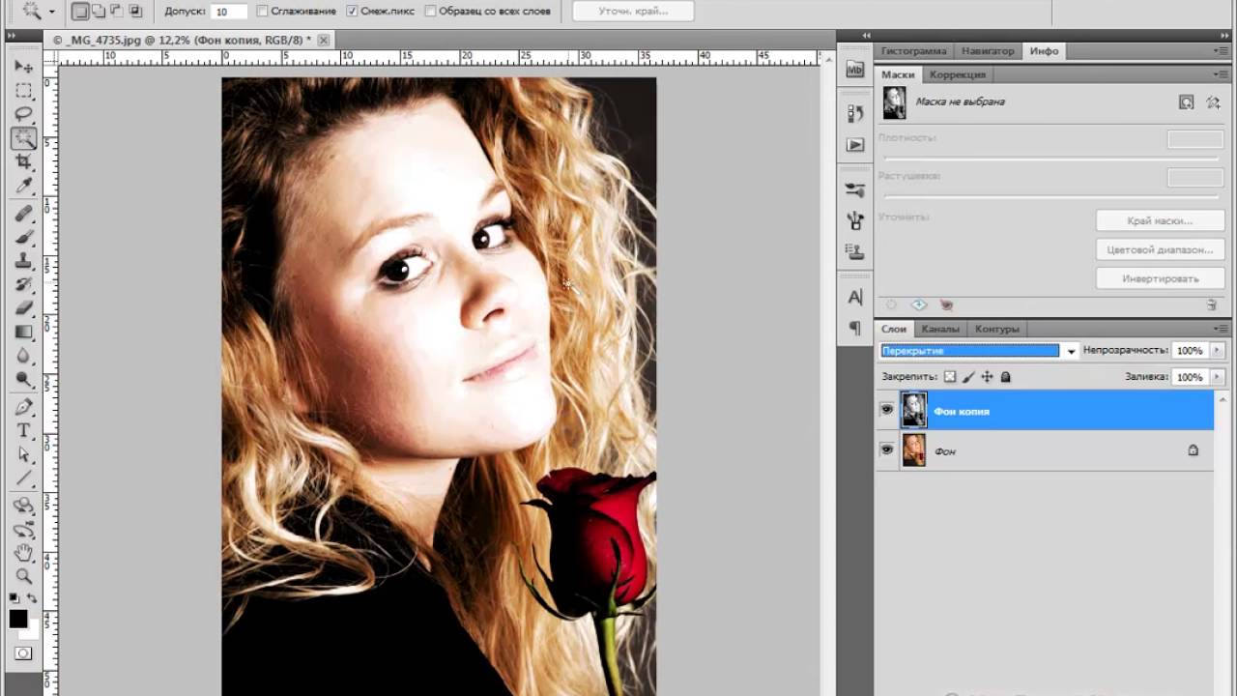This screenshot has width=1237, height=696.
Task: Select the Move tool
Action: tap(24, 67)
